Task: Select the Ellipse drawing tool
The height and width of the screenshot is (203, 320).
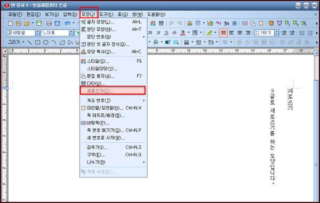Action: coord(46,43)
